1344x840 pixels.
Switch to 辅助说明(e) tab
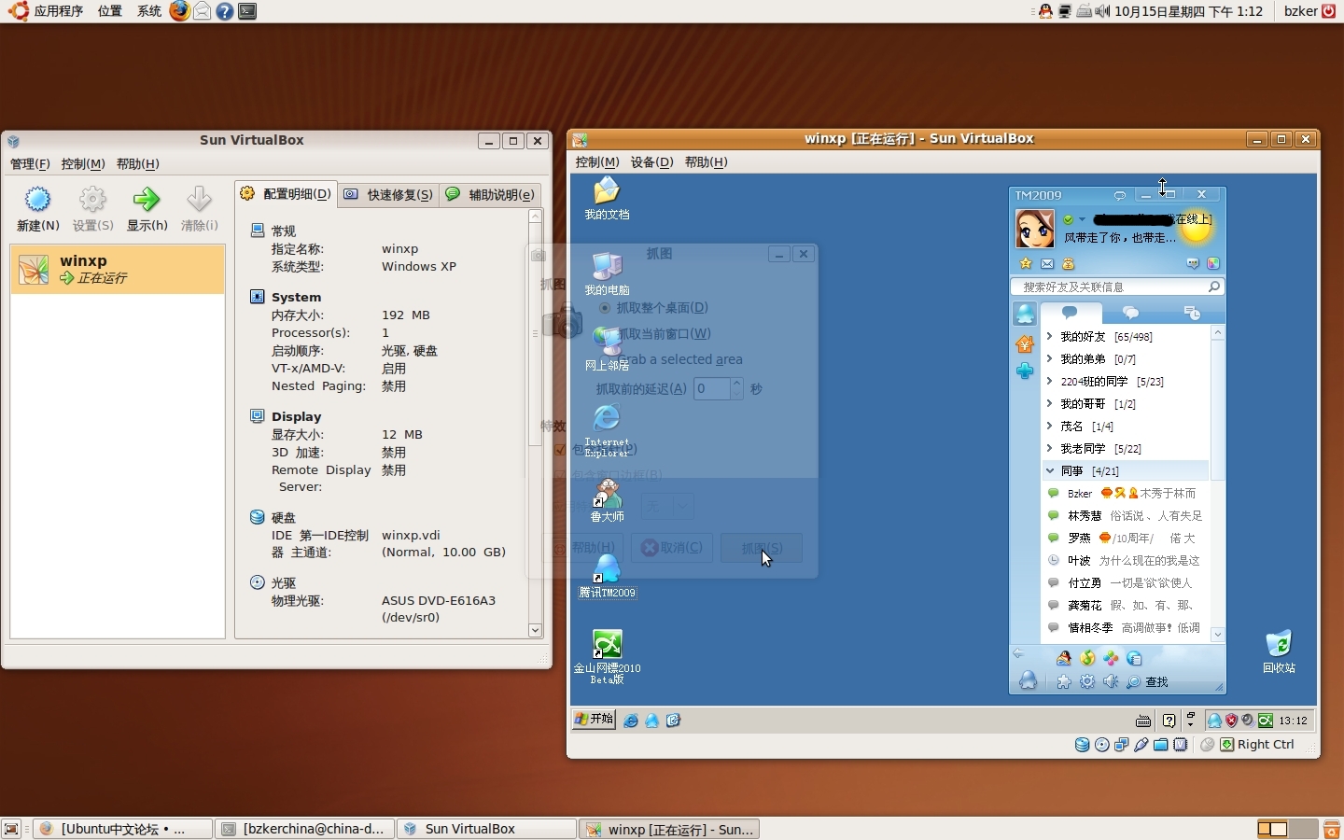pos(490,194)
